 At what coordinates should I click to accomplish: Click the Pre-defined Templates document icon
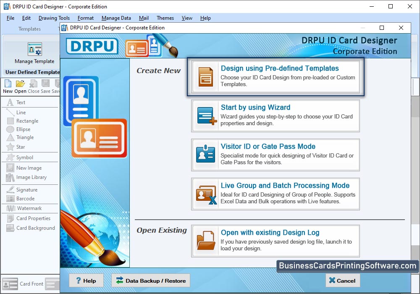[206, 77]
